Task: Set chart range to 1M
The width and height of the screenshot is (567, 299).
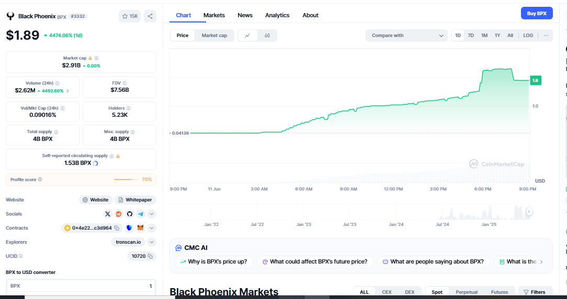Action: click(484, 35)
